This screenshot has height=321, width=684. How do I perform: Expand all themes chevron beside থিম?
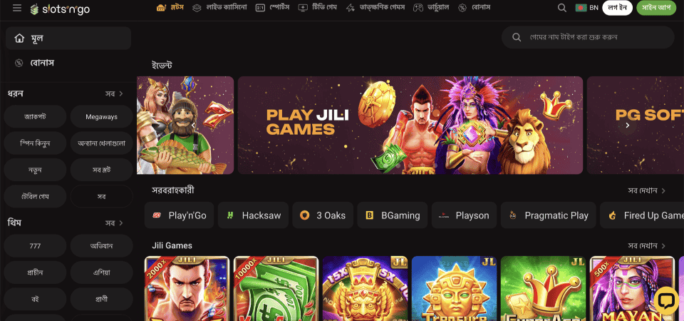[x=121, y=223]
